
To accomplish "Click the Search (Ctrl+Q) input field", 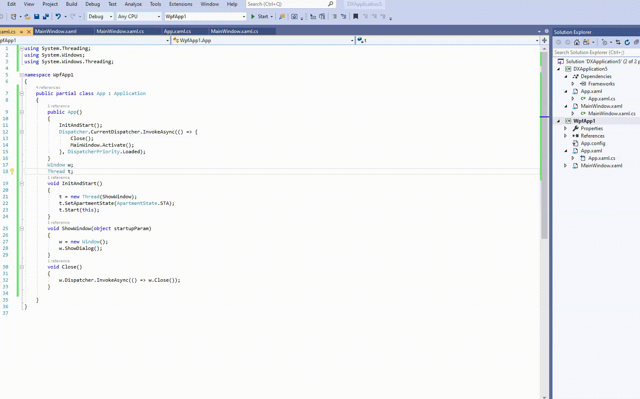I will (x=291, y=4).
